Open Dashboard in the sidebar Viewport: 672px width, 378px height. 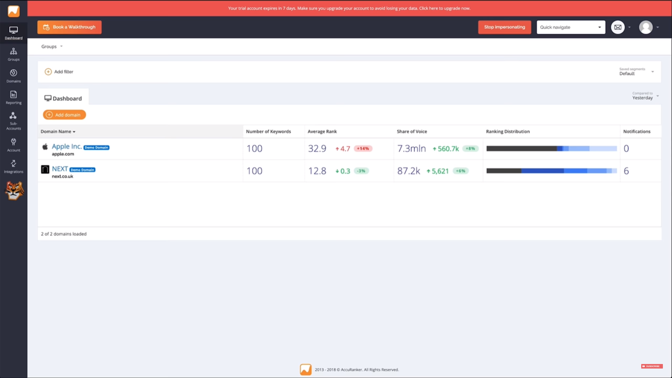[13, 33]
